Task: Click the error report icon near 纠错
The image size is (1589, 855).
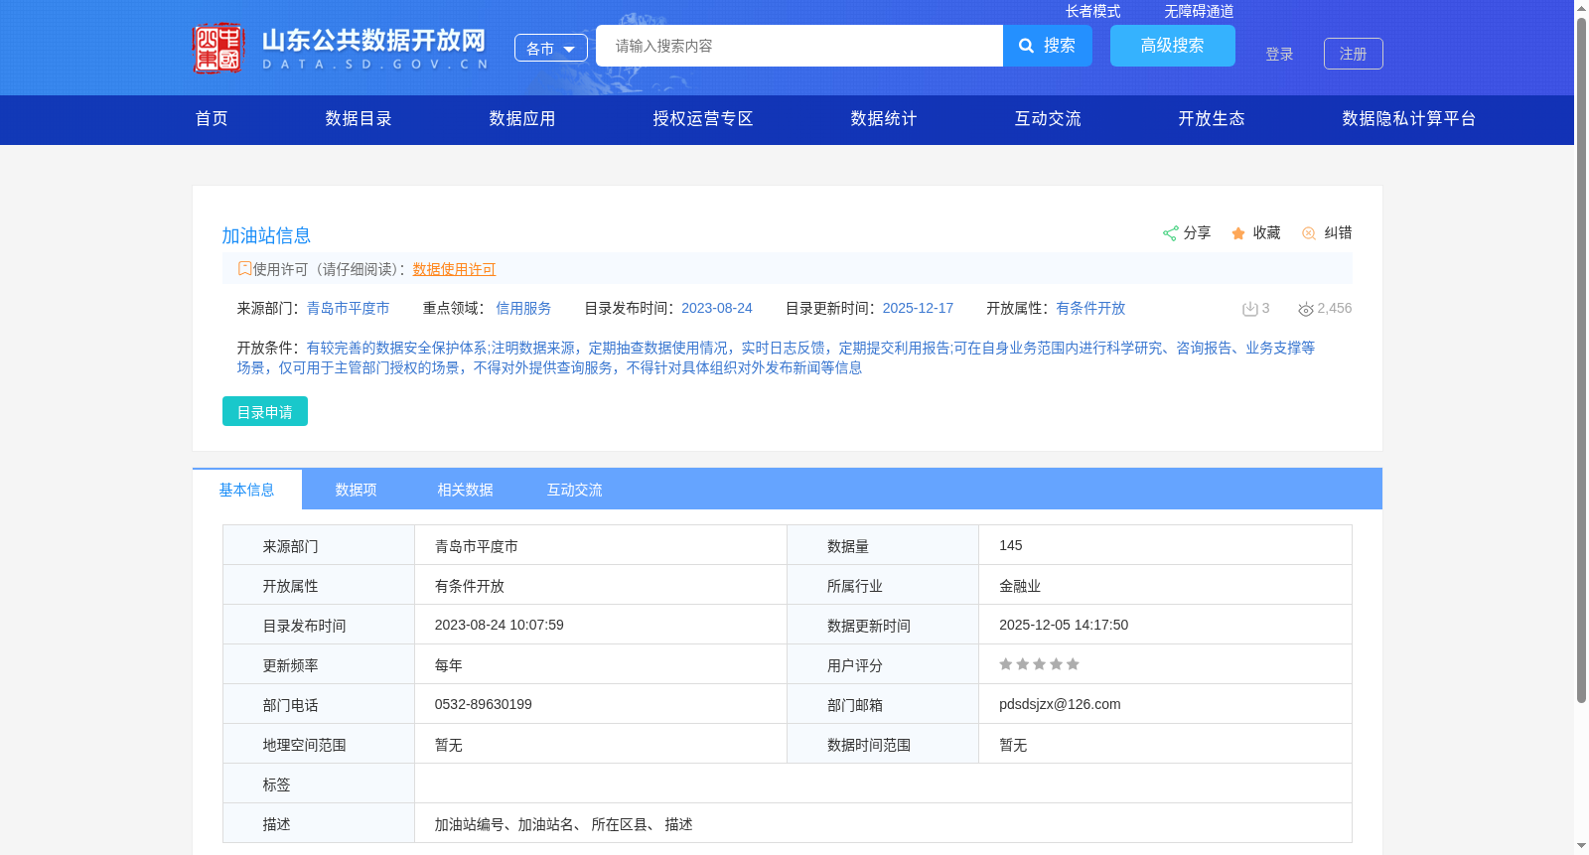Action: click(1309, 233)
